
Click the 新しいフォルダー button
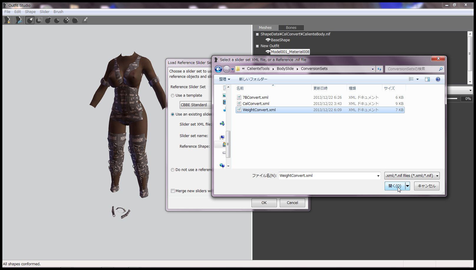point(253,79)
